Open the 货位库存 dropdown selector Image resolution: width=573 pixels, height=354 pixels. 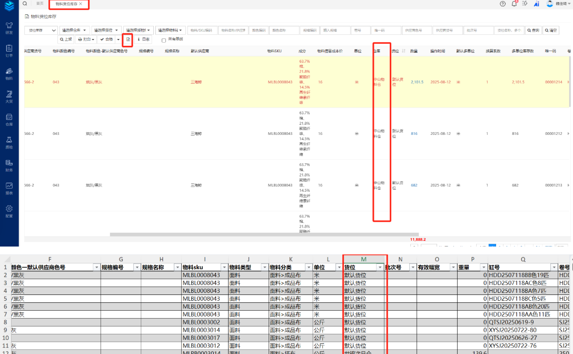[x=41, y=31]
